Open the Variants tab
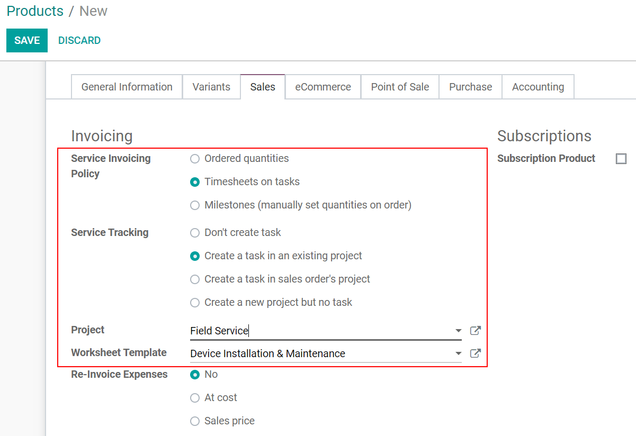 point(211,87)
